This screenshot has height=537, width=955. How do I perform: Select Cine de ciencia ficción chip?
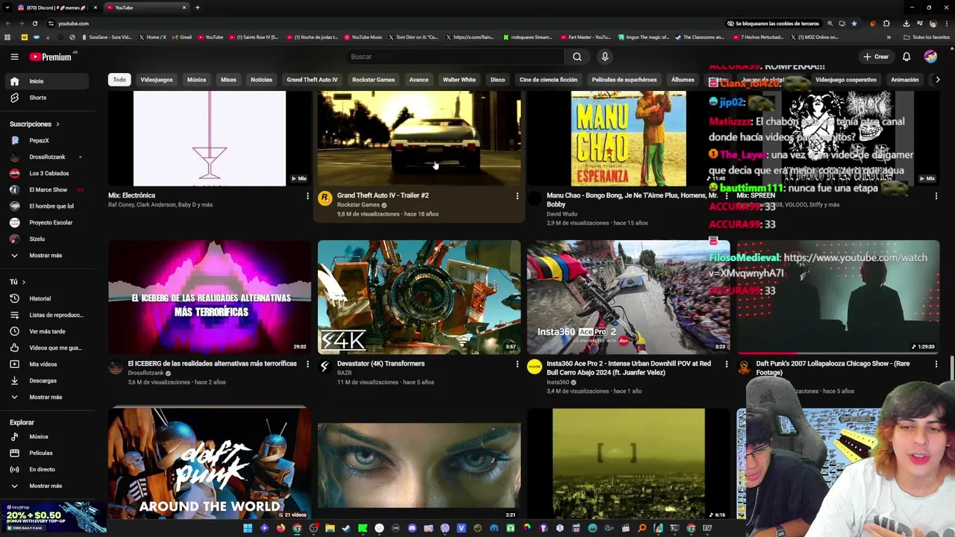tap(548, 80)
